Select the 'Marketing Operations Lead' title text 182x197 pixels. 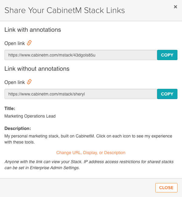click(30, 116)
